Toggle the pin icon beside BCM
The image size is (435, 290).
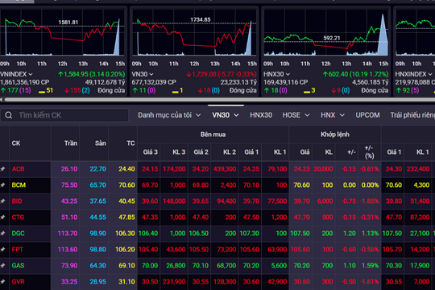point(2,184)
